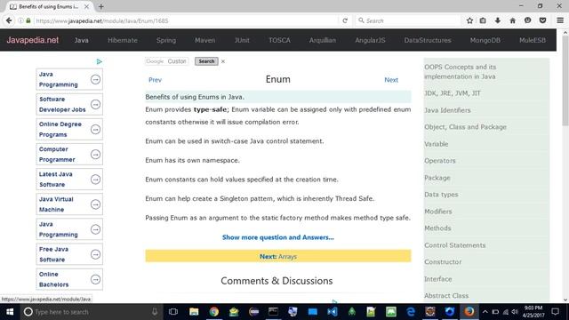Open the Java menu in navbar
Viewport: 569px width, 320px height.
point(81,40)
